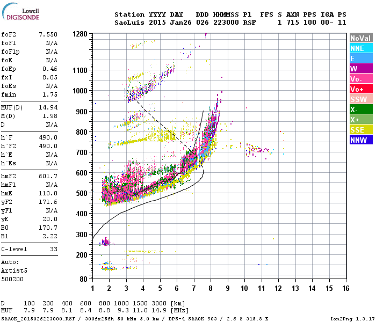Click the C-level value 33
The image size is (376, 322).
pos(54,249)
